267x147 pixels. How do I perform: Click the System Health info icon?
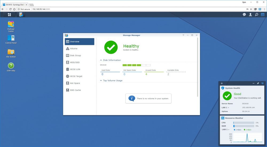223,88
